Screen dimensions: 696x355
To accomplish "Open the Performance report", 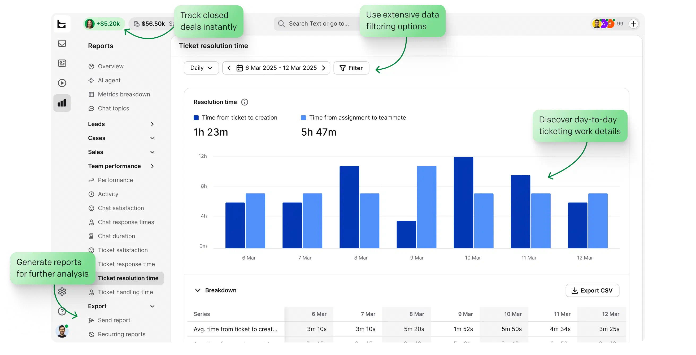I will tap(111, 180).
